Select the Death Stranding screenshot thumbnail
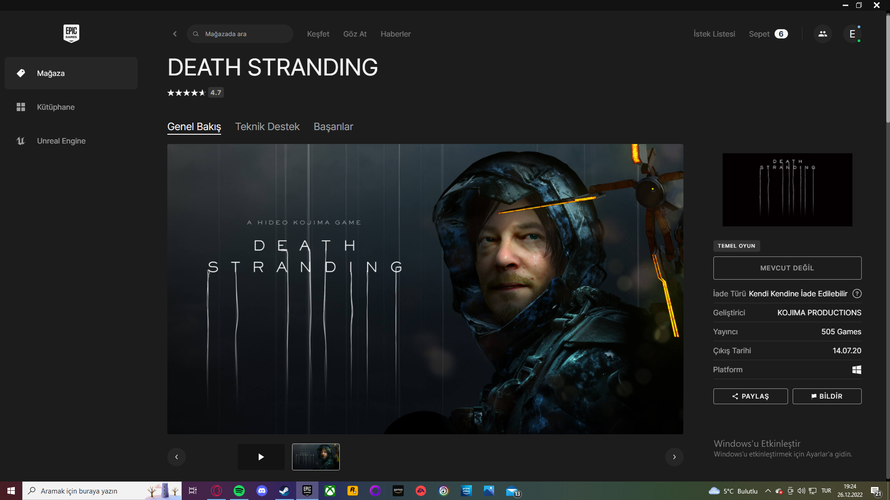 tap(316, 457)
